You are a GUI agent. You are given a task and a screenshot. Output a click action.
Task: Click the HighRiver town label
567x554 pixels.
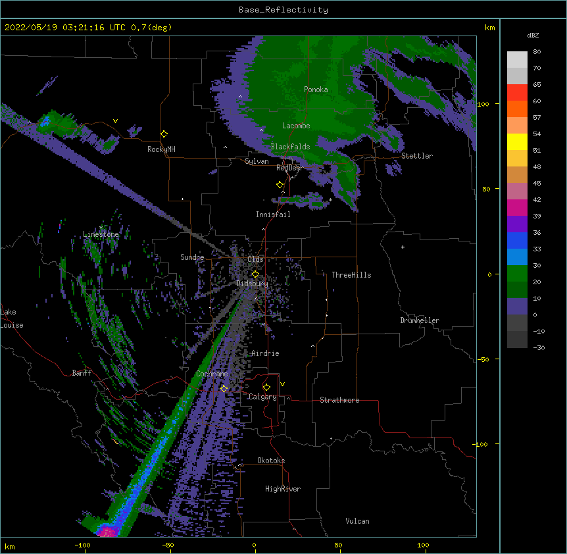tap(283, 489)
